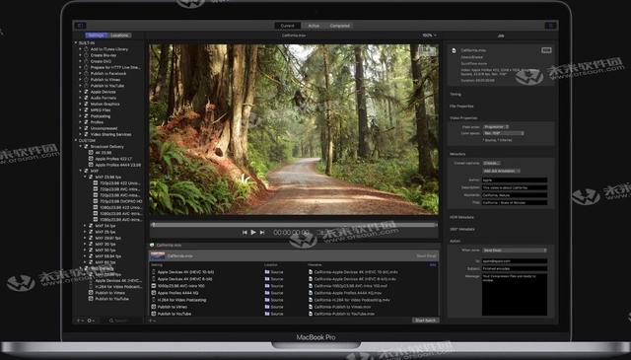Click the California.mov job thumbnail
This screenshot has height=360, width=631.
pos(158,255)
